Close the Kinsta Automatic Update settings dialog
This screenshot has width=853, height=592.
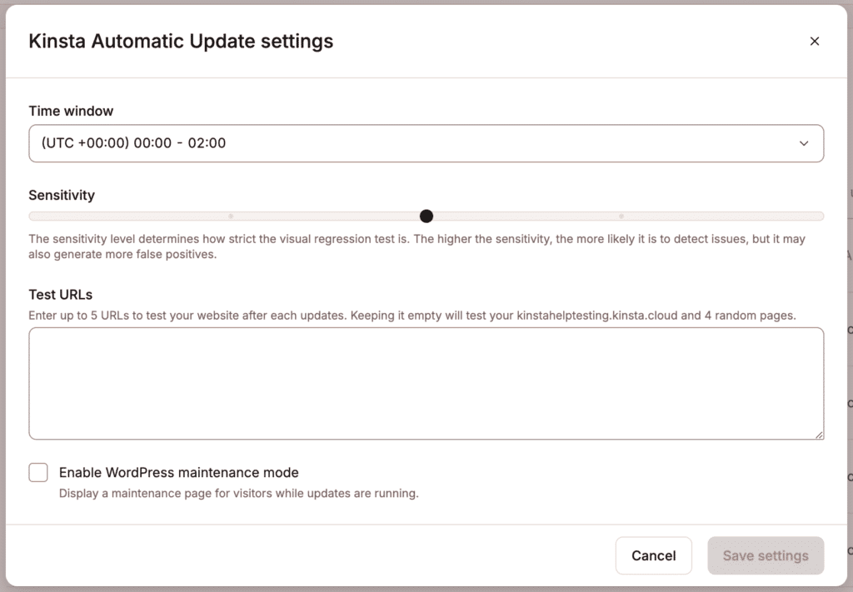click(815, 42)
